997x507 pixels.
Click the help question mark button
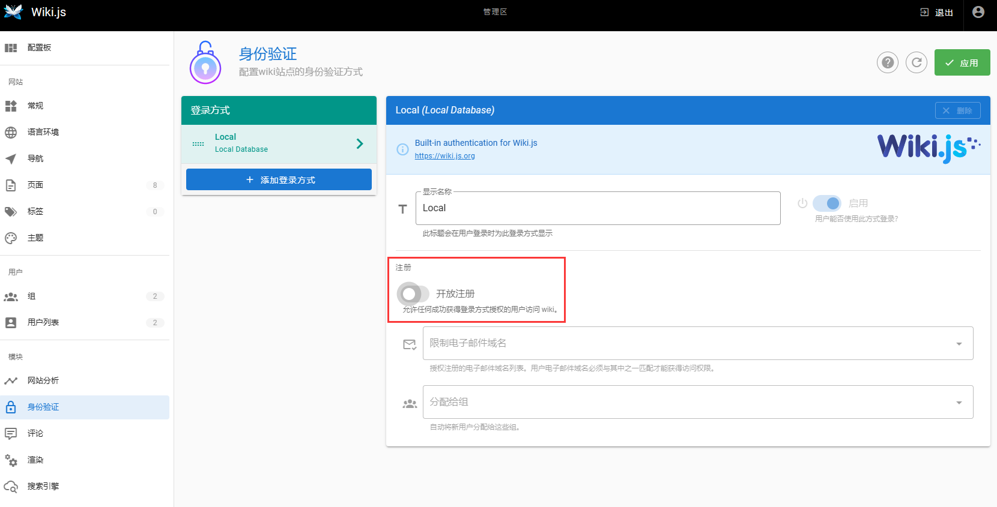(888, 62)
